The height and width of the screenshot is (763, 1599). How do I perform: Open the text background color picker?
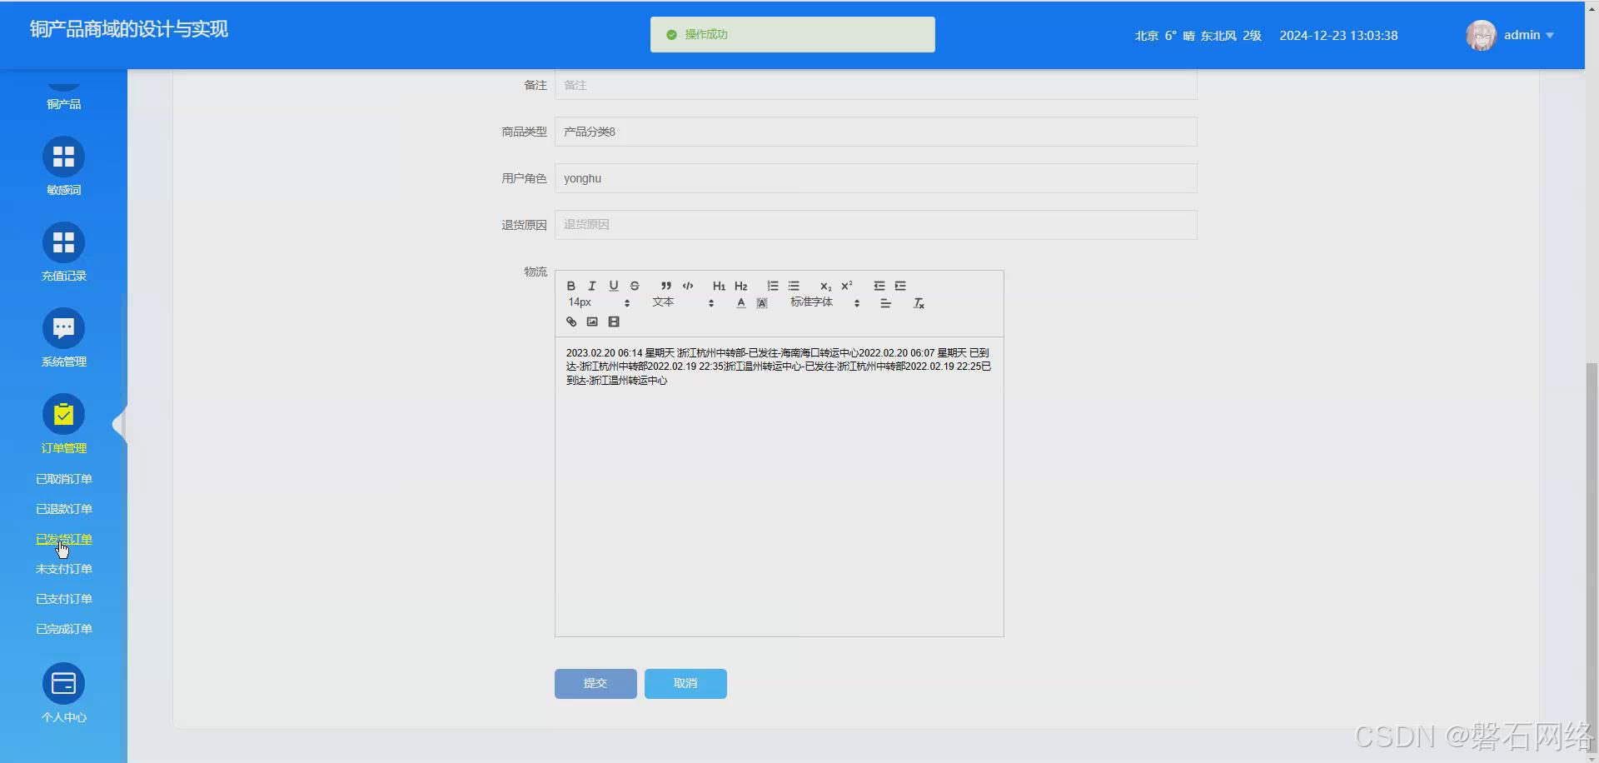762,303
